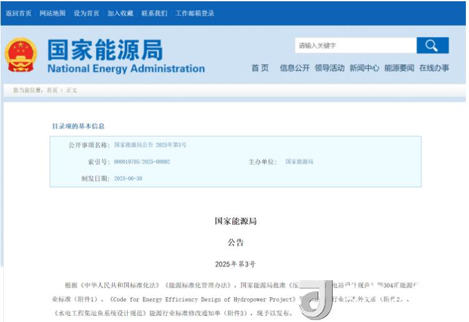
Task: Click 正文 in the breadcrumb trail
Action: point(72,90)
